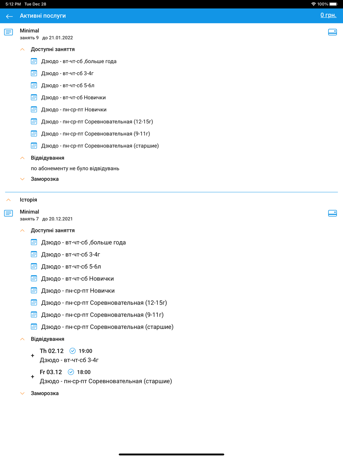Select history 'Дзюдо - пн-ср-пт Соревновательная (12-15г)' class
The height and width of the screenshot is (458, 343).
(104, 303)
